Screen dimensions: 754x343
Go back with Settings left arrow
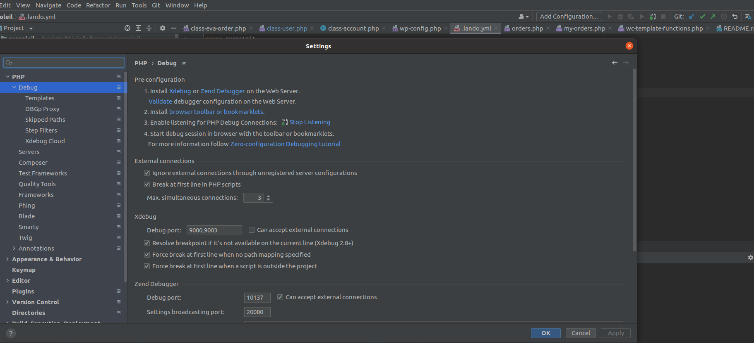point(615,63)
